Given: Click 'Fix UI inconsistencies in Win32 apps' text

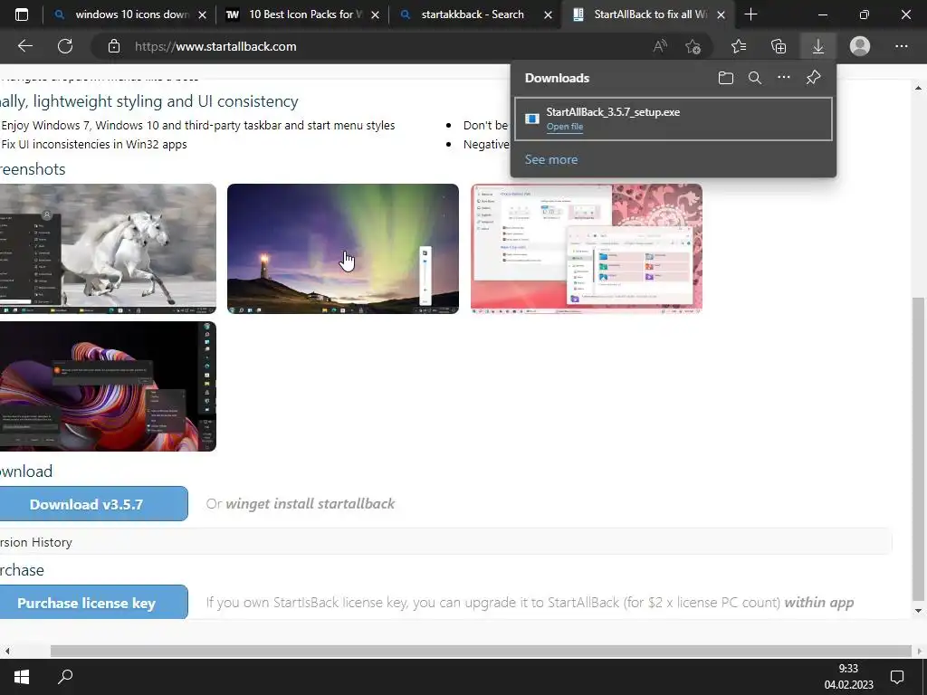Looking at the screenshot, I should [x=94, y=144].
